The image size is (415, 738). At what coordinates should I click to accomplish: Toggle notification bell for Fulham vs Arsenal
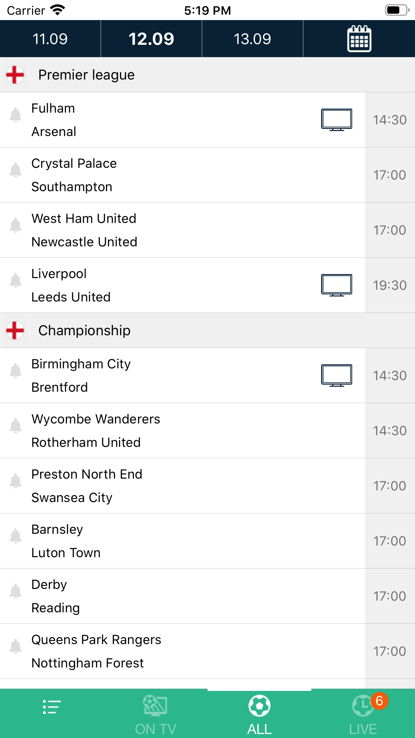(15, 115)
